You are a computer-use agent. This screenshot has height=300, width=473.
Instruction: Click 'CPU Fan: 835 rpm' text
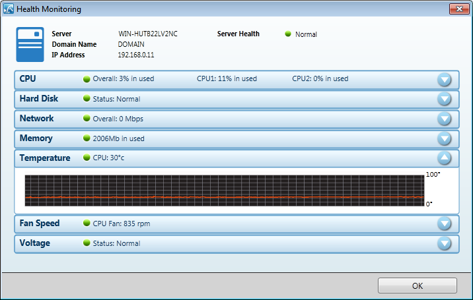pos(122,224)
